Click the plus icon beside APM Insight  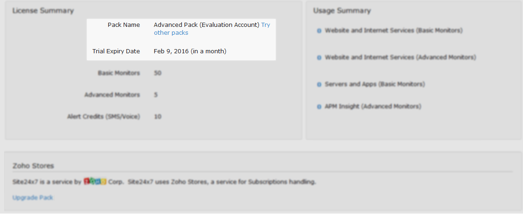click(319, 107)
